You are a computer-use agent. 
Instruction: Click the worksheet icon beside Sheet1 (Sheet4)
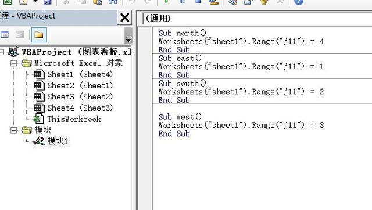pyautogui.click(x=39, y=74)
